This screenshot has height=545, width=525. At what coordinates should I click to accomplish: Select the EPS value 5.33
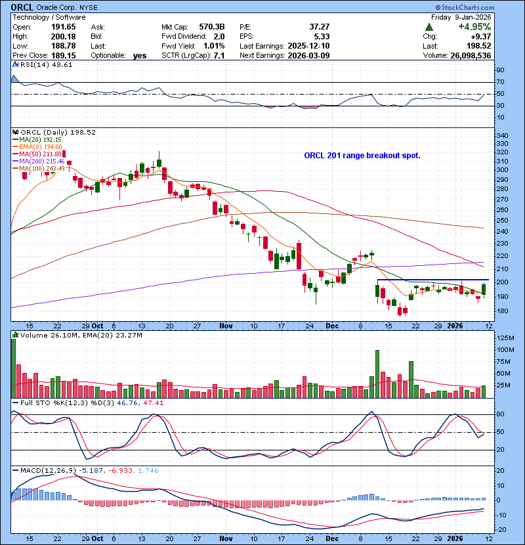pos(322,36)
